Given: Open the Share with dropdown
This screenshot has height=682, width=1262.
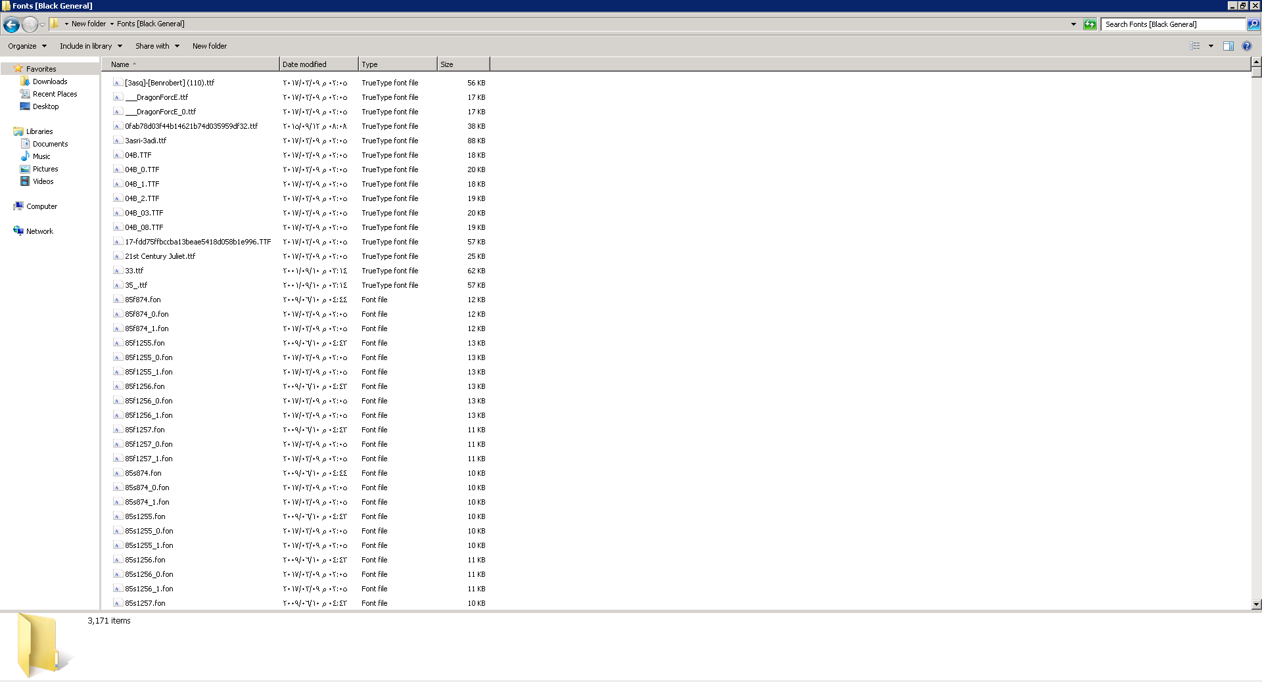Looking at the screenshot, I should [157, 46].
